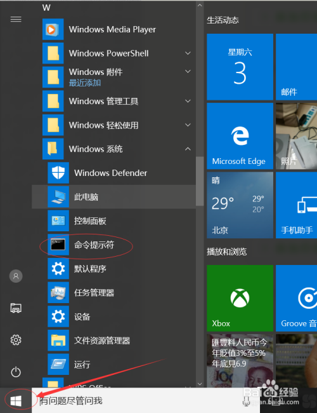Viewport: 317px width, 413px height.
Task: Select the 命令提示符 label
Action: click(94, 245)
